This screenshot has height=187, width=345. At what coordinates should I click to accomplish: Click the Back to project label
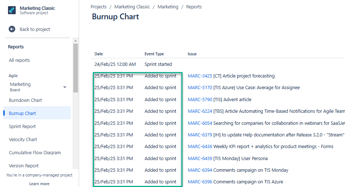(35, 29)
